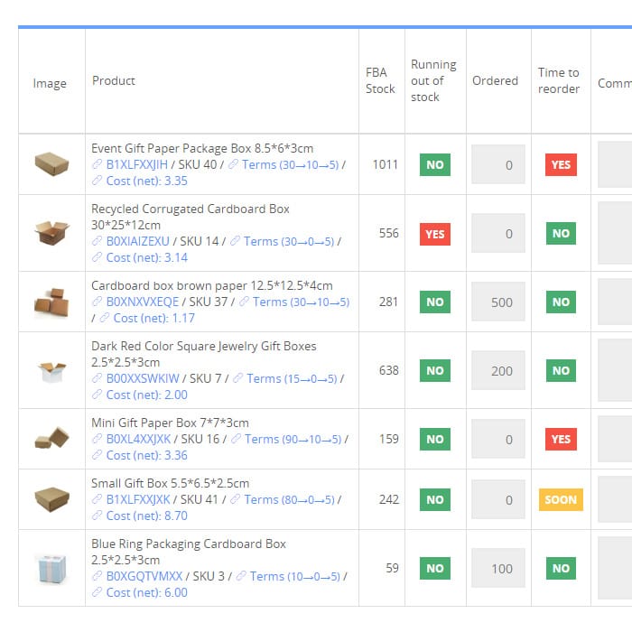This screenshot has width=632, height=632.
Task: Click the Ordered field showing 500
Action: coord(498,302)
